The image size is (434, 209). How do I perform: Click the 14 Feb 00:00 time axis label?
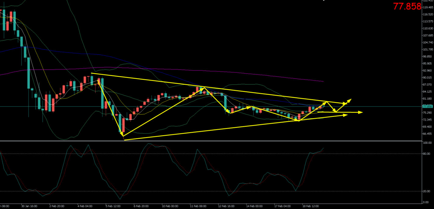tap(254, 206)
